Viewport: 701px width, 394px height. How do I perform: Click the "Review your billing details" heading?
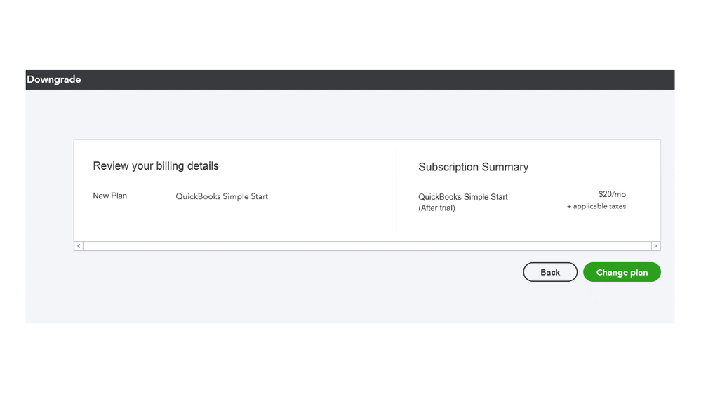tap(156, 166)
